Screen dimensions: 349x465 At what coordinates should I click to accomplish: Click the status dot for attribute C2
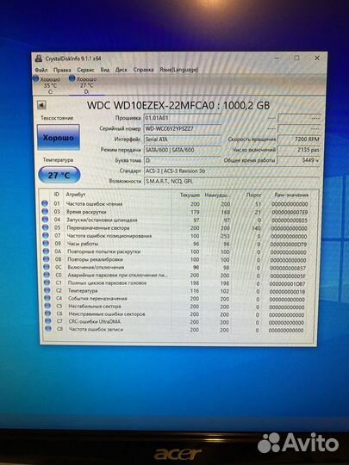tap(47, 290)
